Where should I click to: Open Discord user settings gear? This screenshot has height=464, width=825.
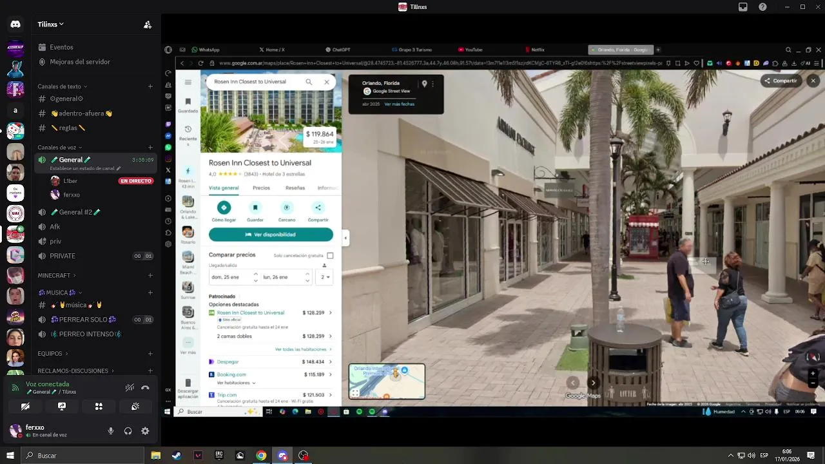pos(145,431)
